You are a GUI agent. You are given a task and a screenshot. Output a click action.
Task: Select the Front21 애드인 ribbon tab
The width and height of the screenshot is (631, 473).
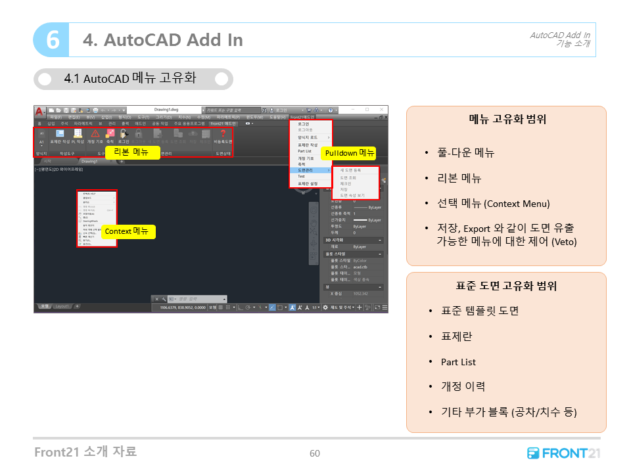click(223, 124)
